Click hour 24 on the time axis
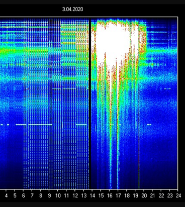Viewport: 185px width, 207px height. (178, 195)
